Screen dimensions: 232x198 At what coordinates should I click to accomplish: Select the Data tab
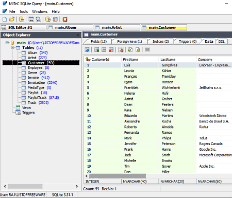pyautogui.click(x=209, y=42)
